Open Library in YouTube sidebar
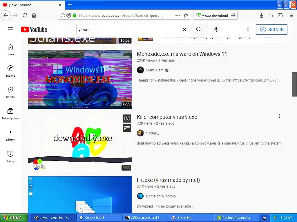 click(x=10, y=135)
